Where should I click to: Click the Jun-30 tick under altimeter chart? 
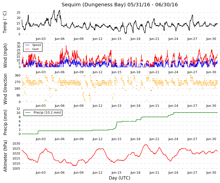pos(211,173)
